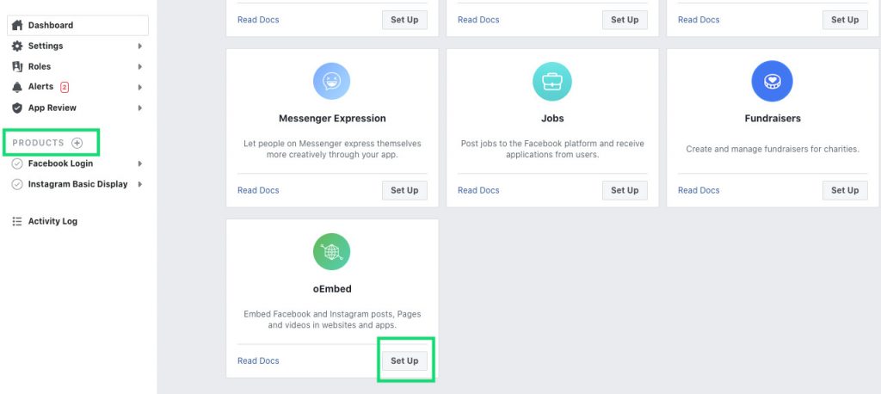Screen dimensions: 881x394
Task: Click the Jobs briefcase icon
Action: [x=551, y=82]
